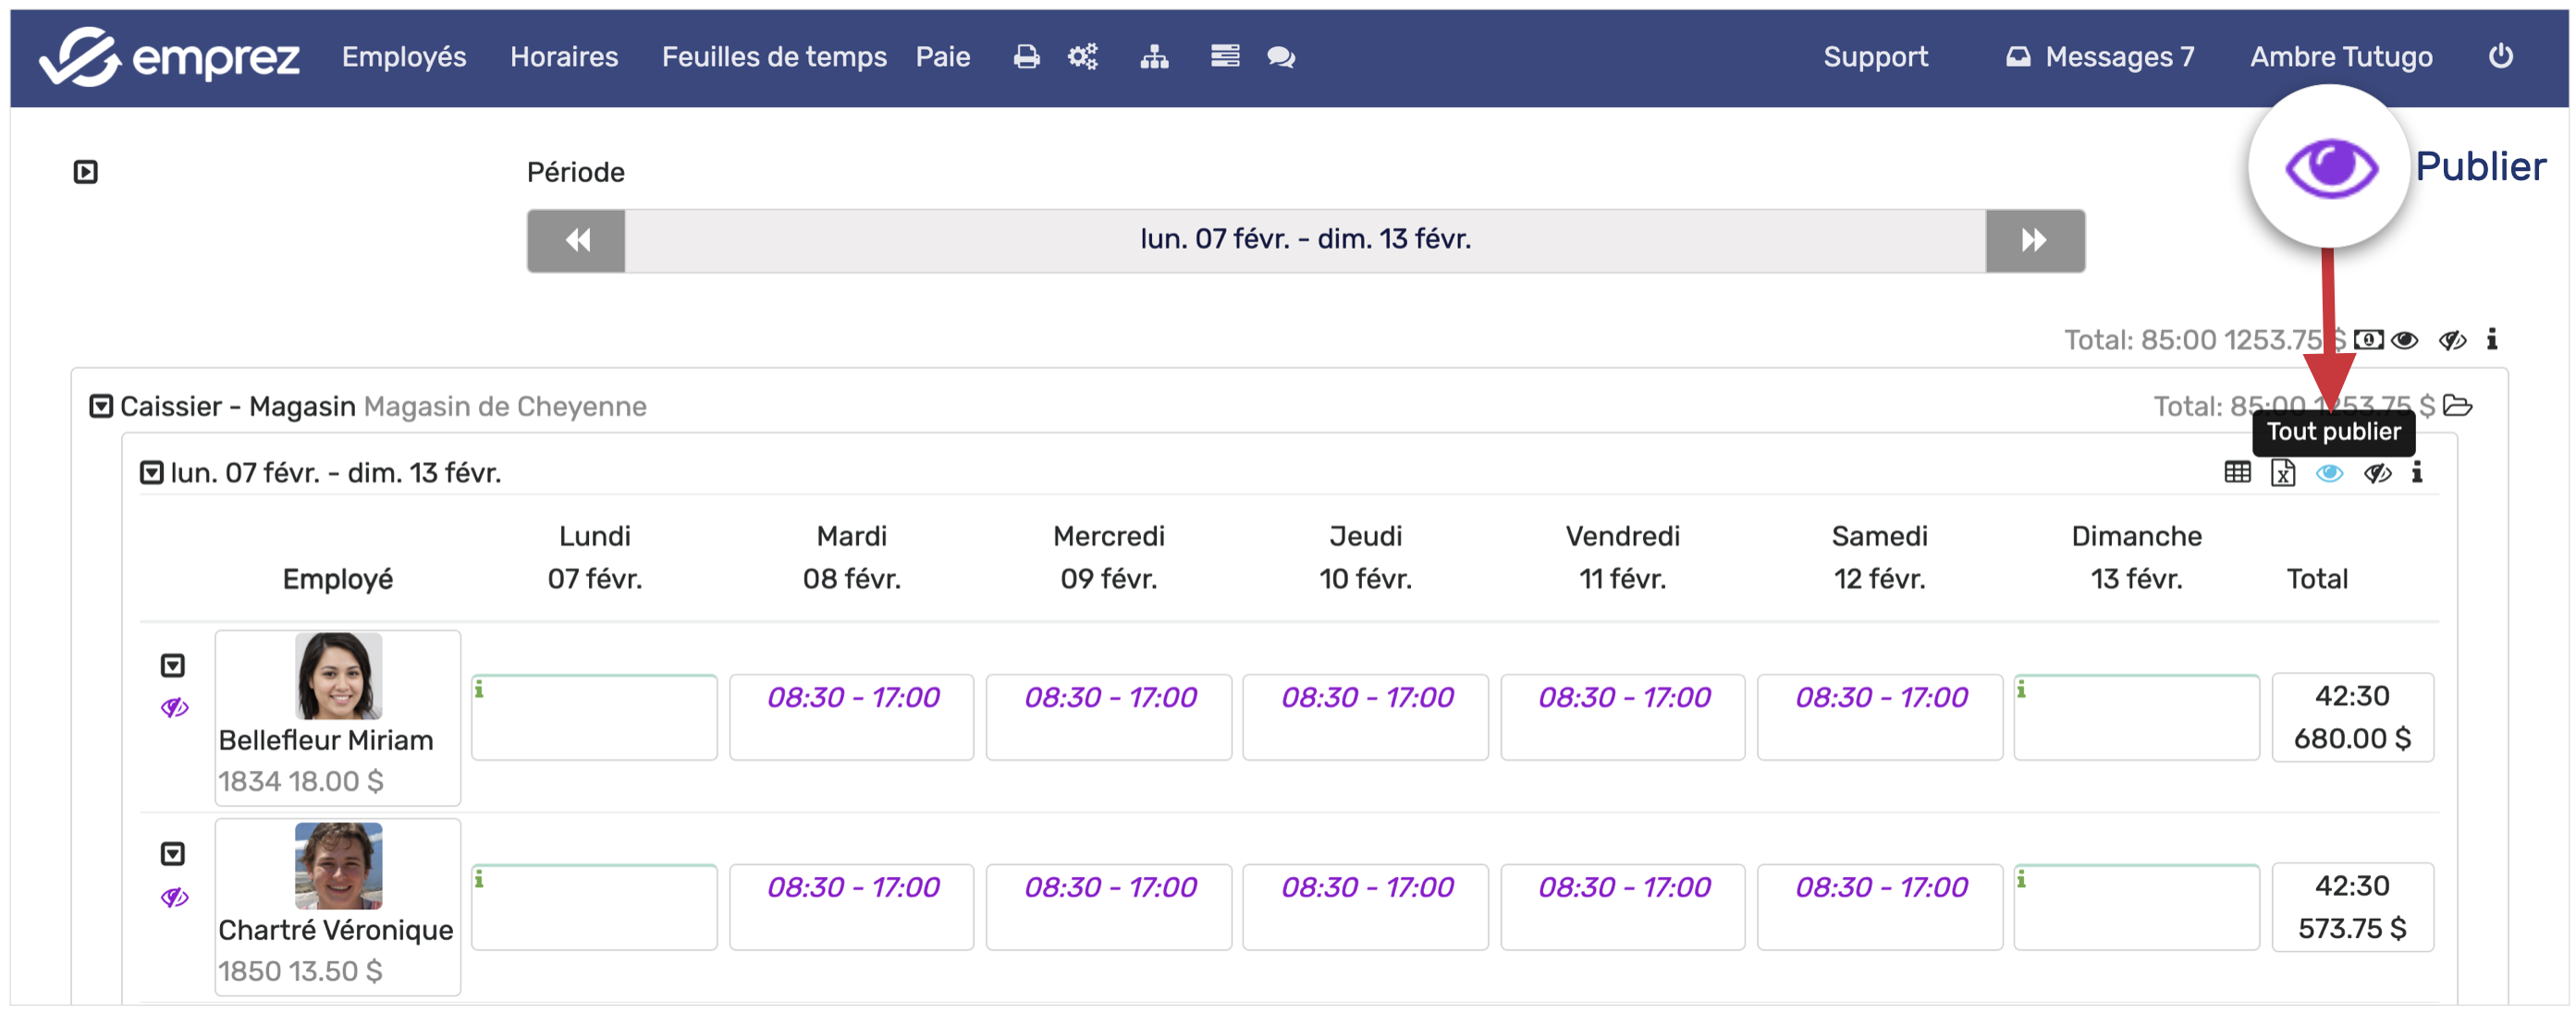Viewport: 2576px width, 1013px height.
Task: Collapse the lun. 07 févr. week block
Action: click(151, 473)
